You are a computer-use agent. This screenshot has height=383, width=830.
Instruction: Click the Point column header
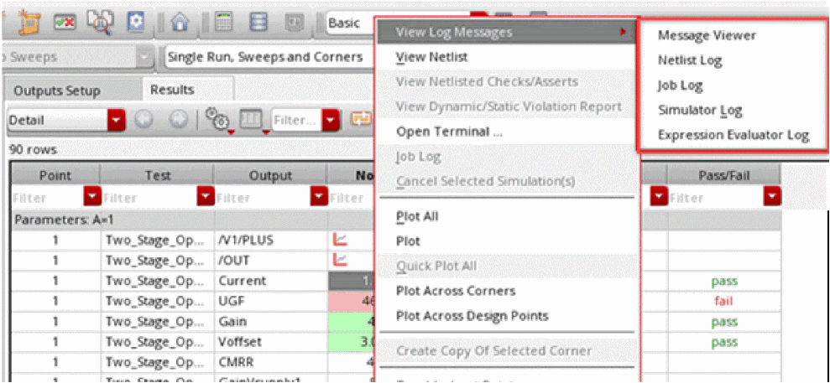pyautogui.click(x=55, y=174)
